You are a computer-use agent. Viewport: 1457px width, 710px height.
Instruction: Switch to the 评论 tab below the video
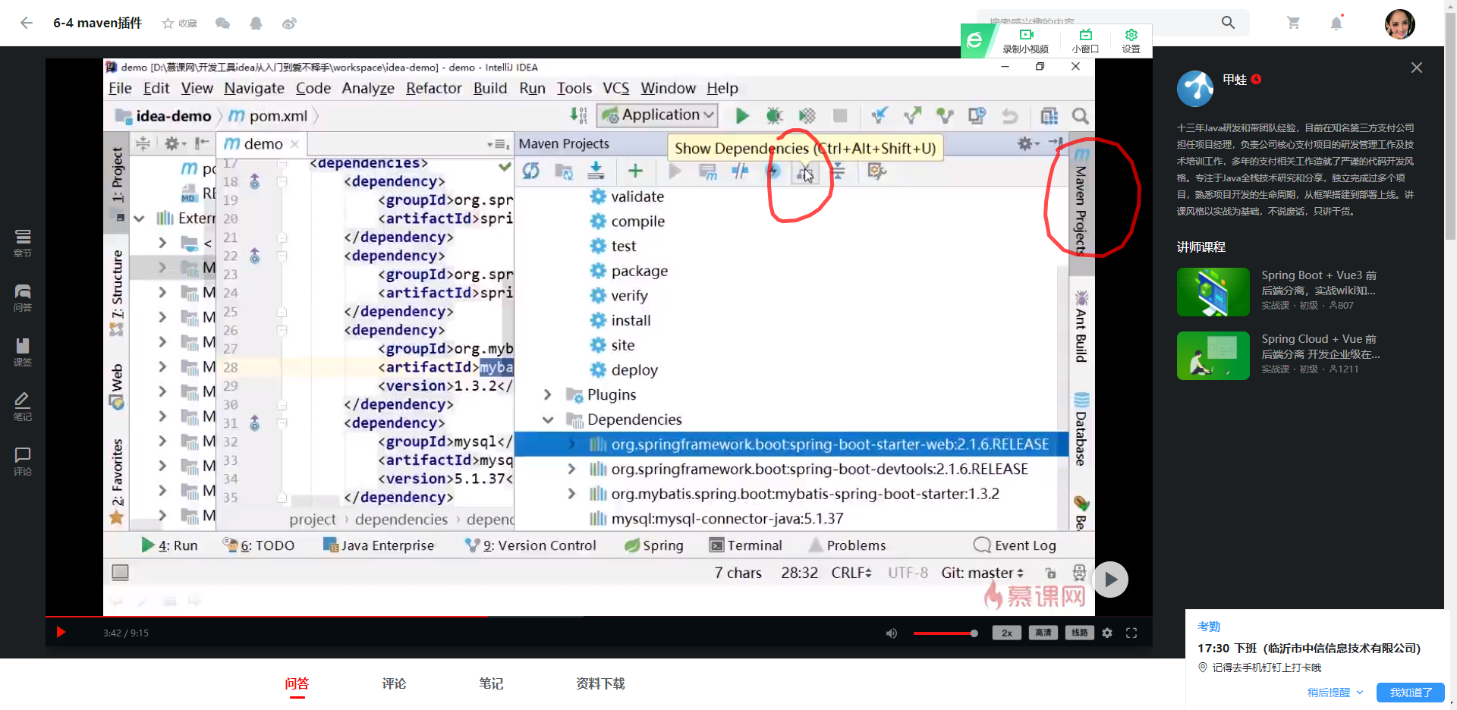394,683
